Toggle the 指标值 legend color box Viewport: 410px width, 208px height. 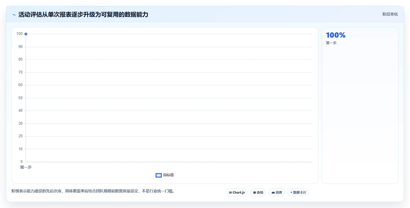159,175
